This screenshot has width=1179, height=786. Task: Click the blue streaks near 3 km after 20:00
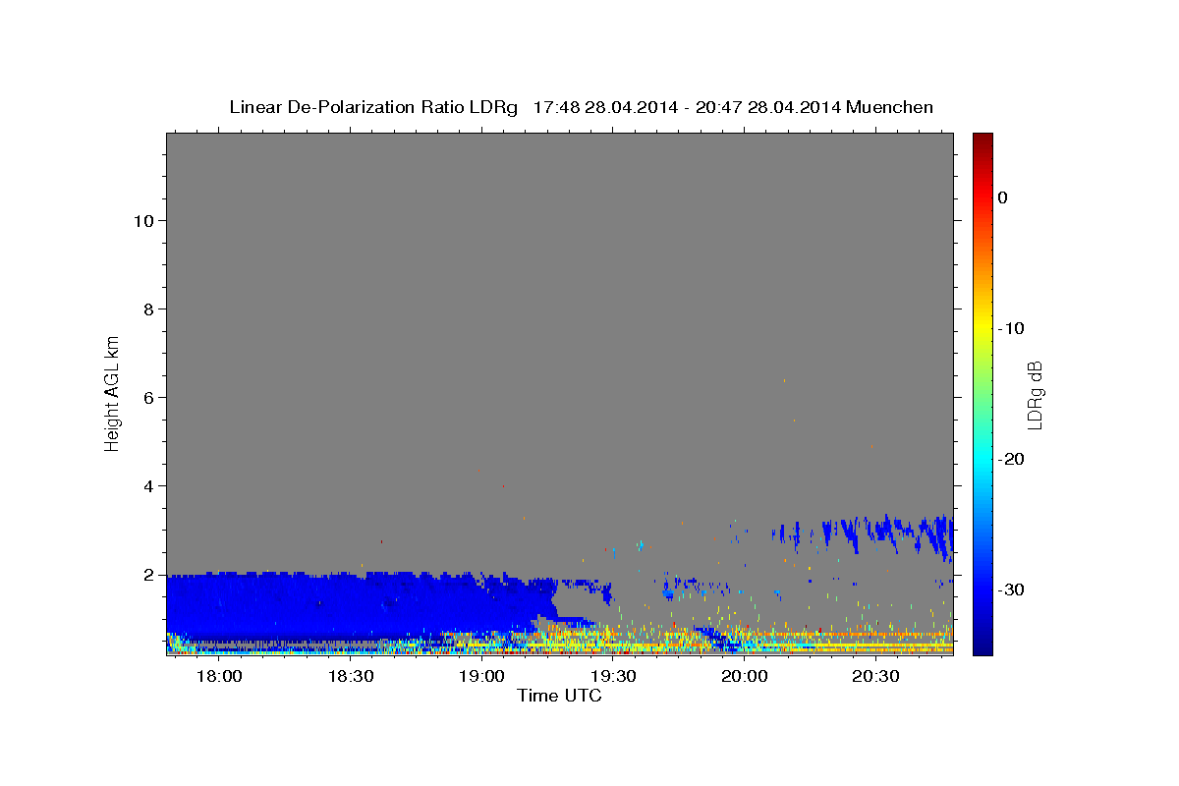click(x=865, y=535)
